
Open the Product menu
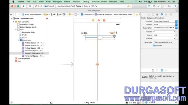click(x=76, y=1)
